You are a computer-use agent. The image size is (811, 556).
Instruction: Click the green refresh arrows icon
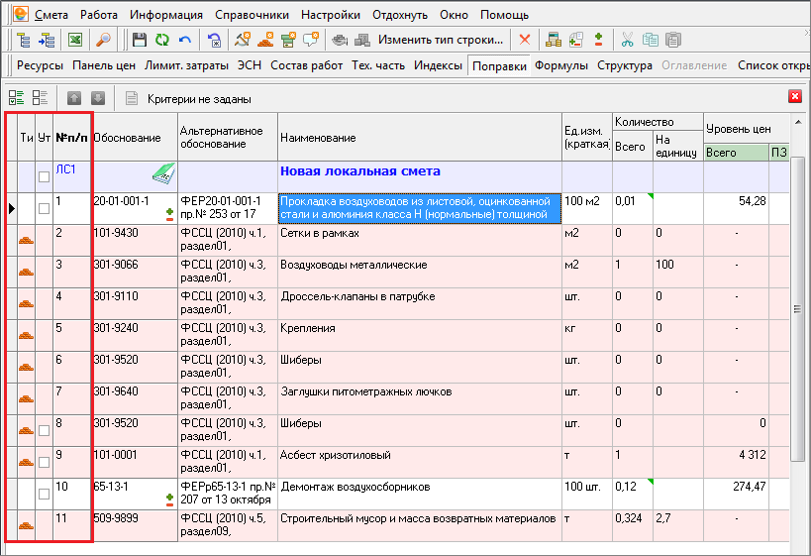pyautogui.click(x=162, y=40)
